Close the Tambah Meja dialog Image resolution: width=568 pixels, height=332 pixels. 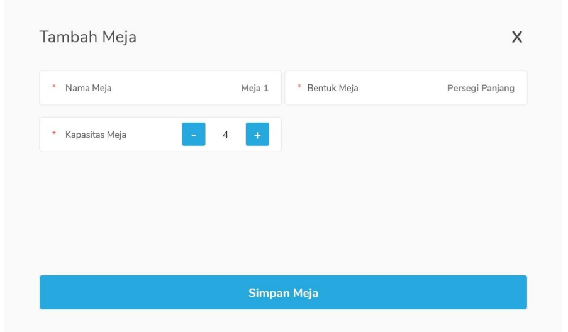tap(517, 37)
